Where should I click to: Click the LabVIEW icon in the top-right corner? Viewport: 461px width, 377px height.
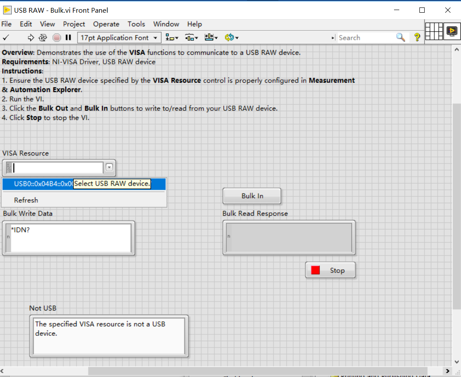point(451,32)
